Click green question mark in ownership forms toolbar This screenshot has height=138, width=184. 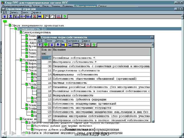point(94,45)
